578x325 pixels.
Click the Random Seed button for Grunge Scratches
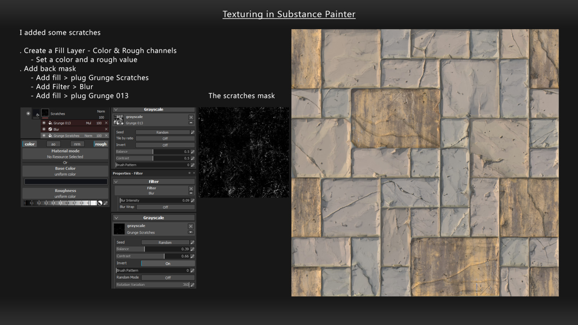(x=165, y=242)
